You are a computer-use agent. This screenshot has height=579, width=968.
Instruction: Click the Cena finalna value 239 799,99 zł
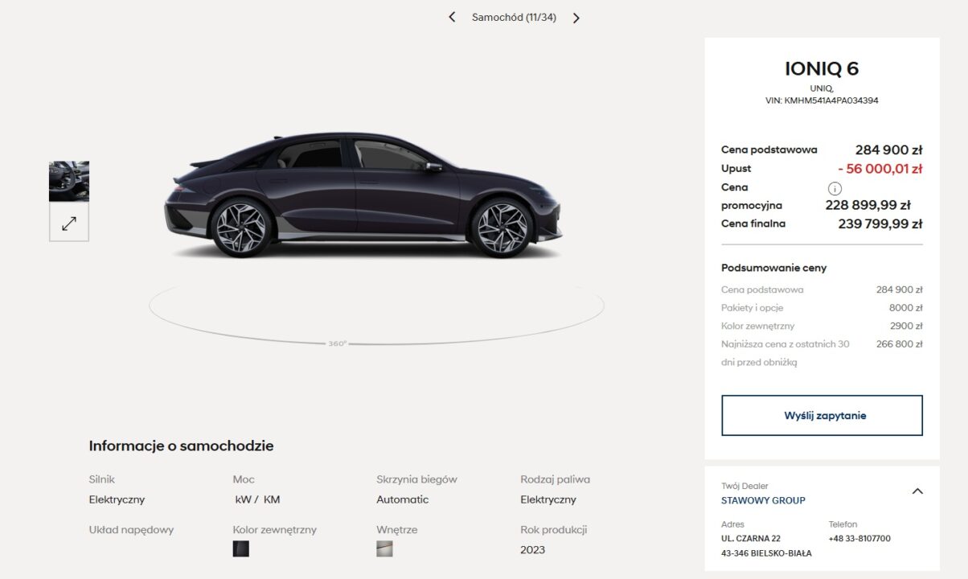click(x=880, y=224)
